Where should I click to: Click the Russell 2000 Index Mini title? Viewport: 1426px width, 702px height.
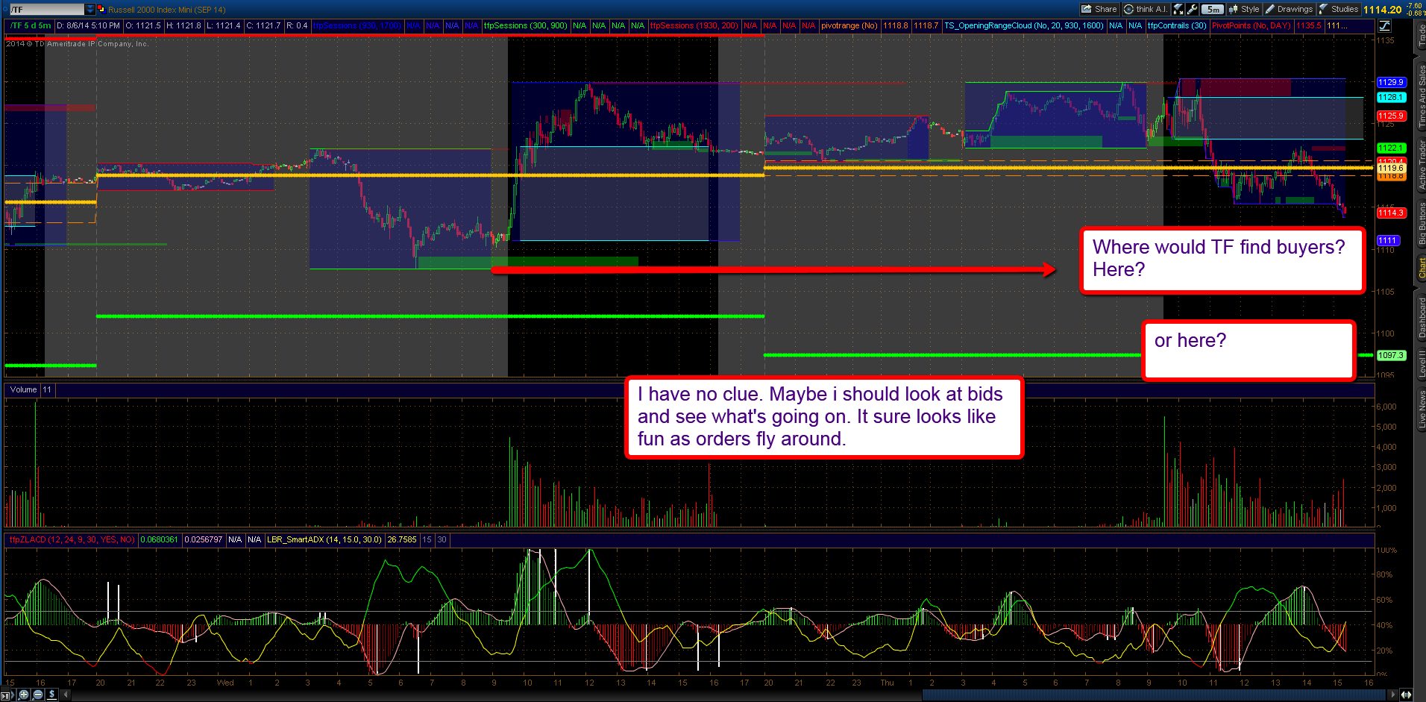point(166,10)
